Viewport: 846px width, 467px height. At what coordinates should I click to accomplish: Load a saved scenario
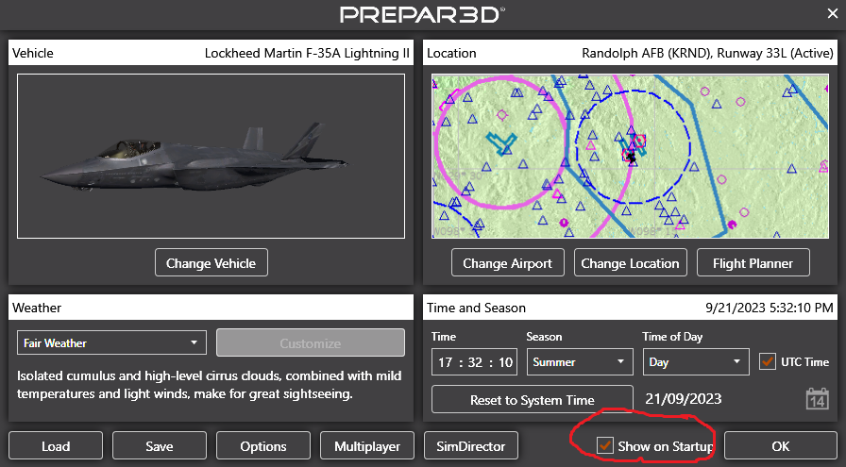56,446
